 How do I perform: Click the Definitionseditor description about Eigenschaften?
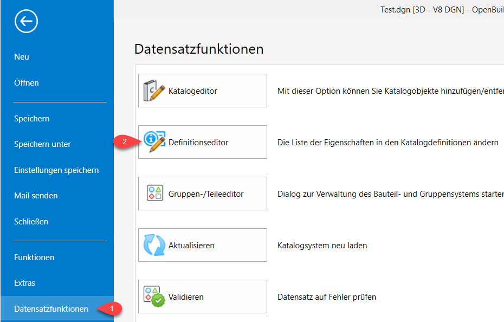388,143
